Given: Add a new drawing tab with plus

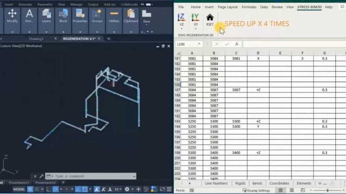Looking at the screenshot, I should pyautogui.click(x=109, y=39).
